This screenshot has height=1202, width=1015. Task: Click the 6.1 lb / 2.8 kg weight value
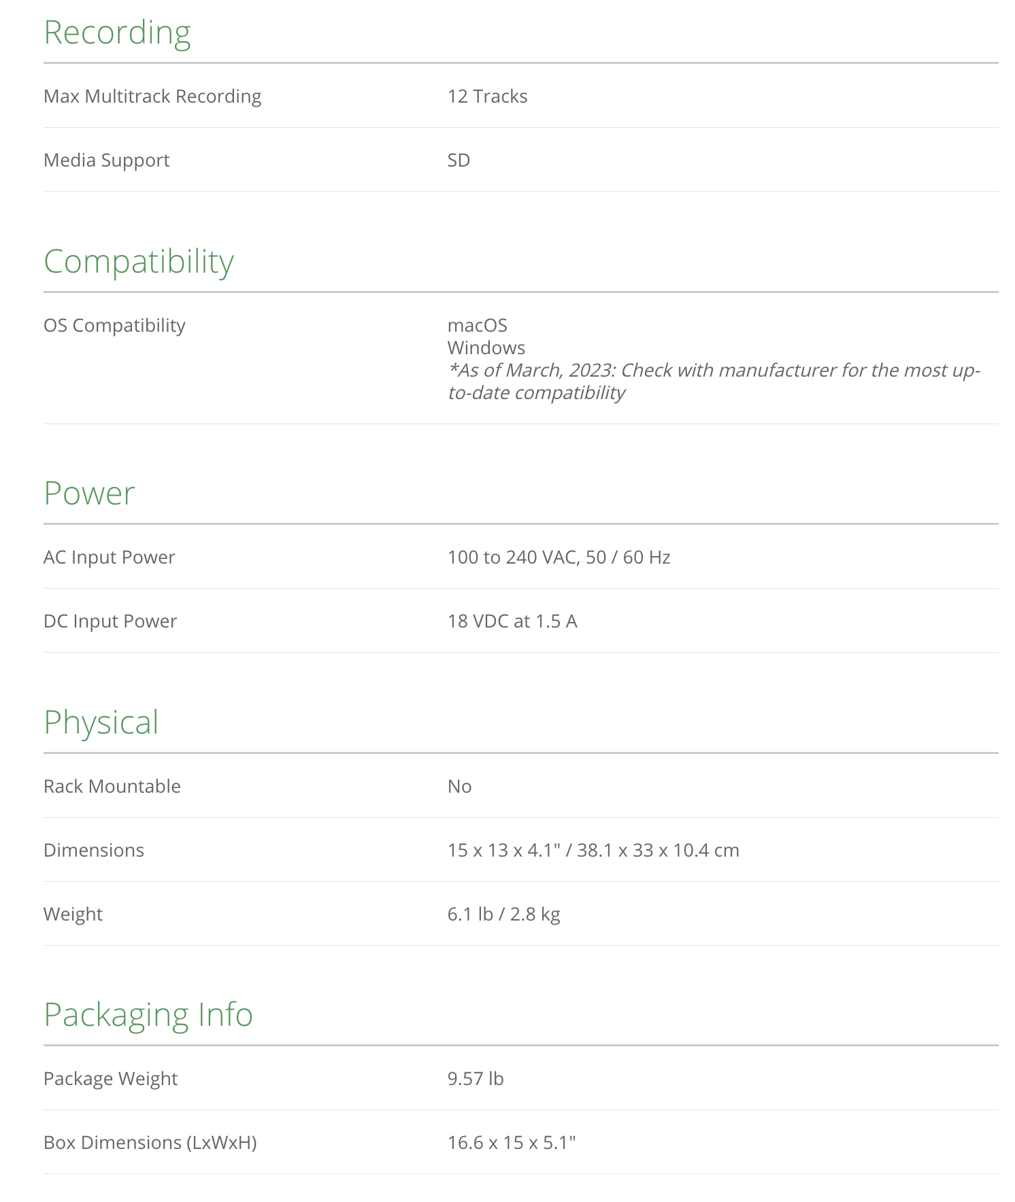pyautogui.click(x=503, y=914)
